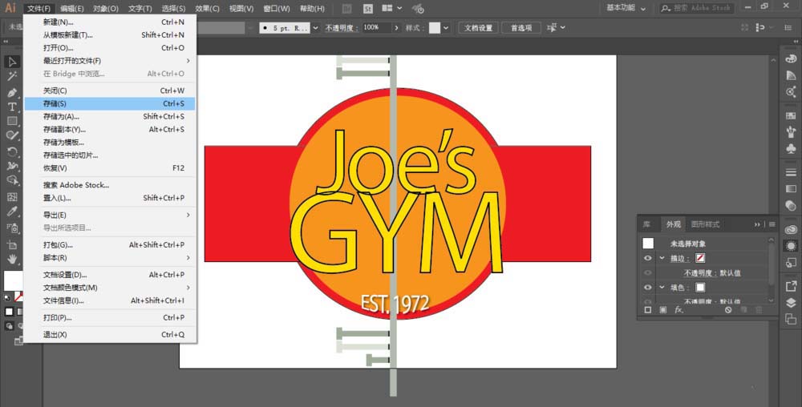Select the Puppet Warp tool

12,166
